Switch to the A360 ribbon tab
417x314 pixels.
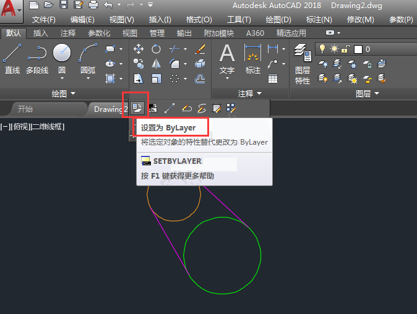(x=255, y=33)
